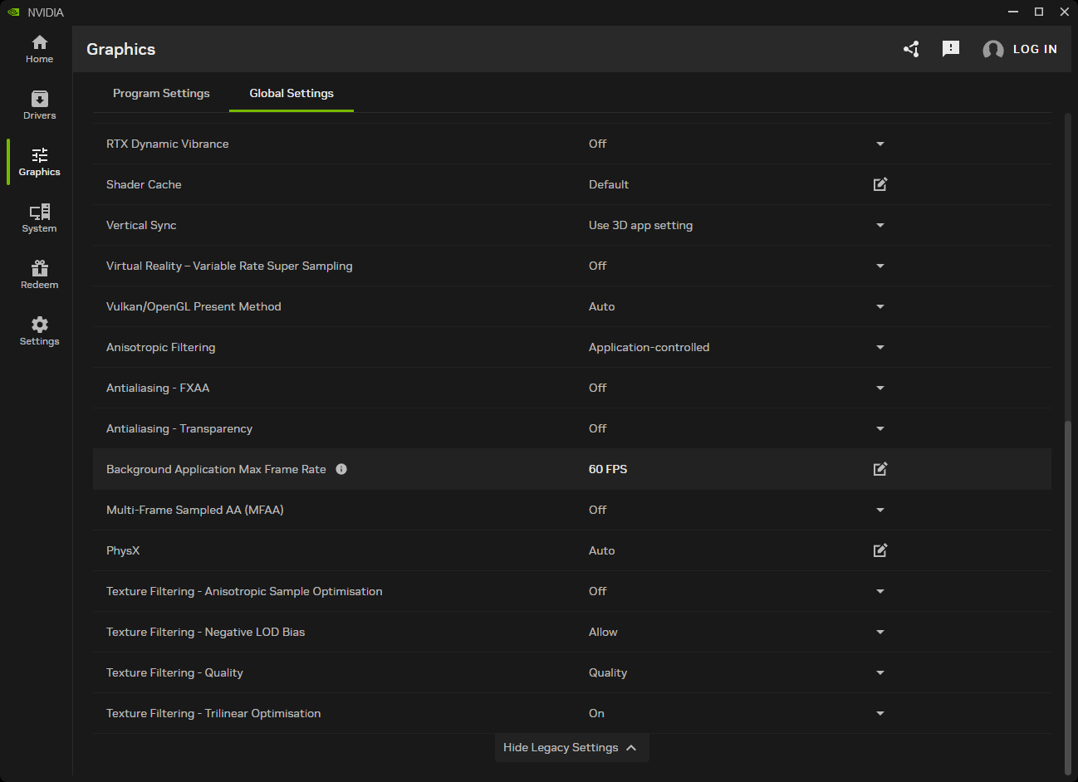Image resolution: width=1078 pixels, height=782 pixels.
Task: Expand the Trilinear Optimisation dropdown
Action: coord(880,713)
